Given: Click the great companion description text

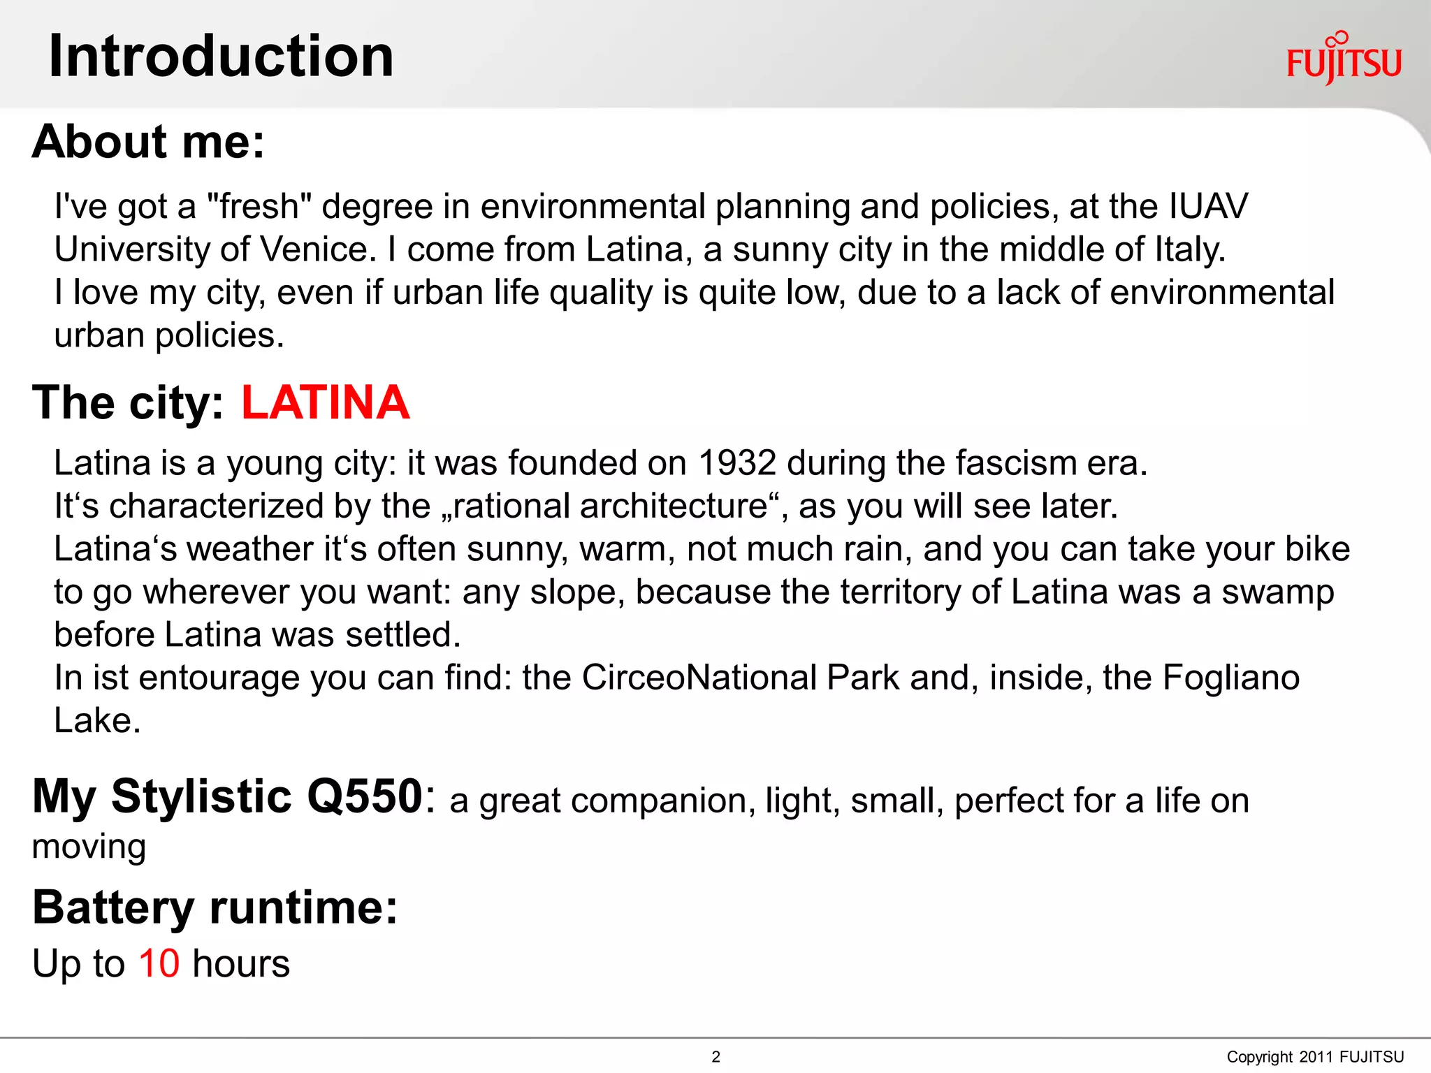Looking at the screenshot, I should pos(849,801).
